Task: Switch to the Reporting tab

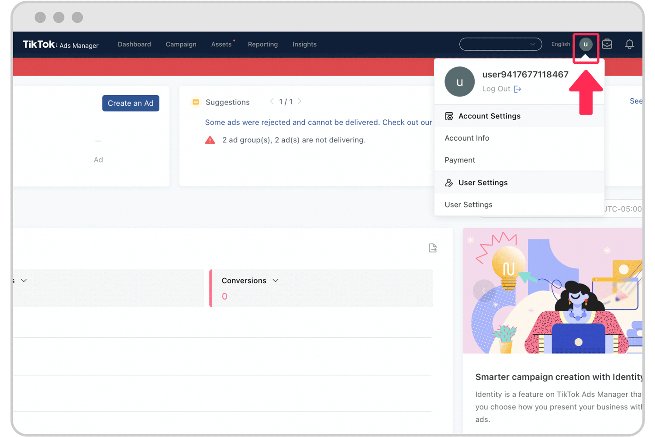Action: pyautogui.click(x=262, y=44)
